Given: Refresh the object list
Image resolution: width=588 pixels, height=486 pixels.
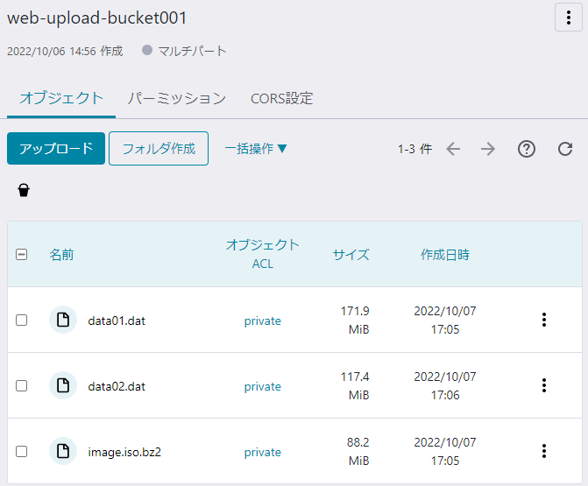Looking at the screenshot, I should click(565, 149).
